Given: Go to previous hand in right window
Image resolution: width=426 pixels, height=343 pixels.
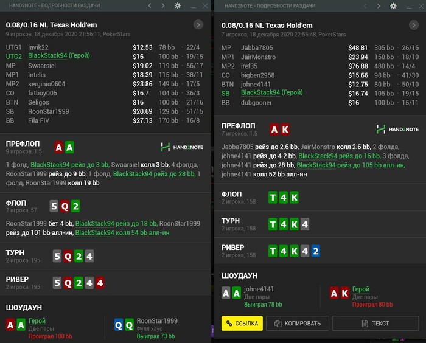Looking at the screenshot, I should tap(365, 5).
